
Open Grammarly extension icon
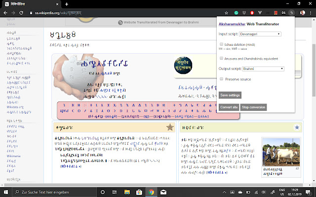click(x=236, y=13)
